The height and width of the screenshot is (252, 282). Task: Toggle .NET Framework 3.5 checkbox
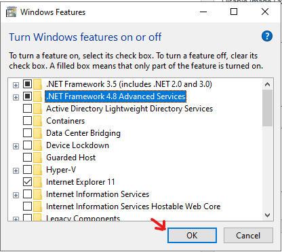click(27, 84)
